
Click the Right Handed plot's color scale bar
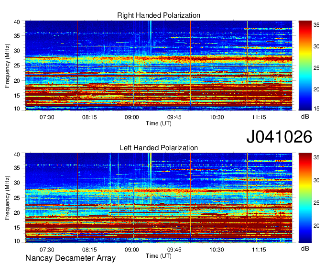click(x=305, y=66)
